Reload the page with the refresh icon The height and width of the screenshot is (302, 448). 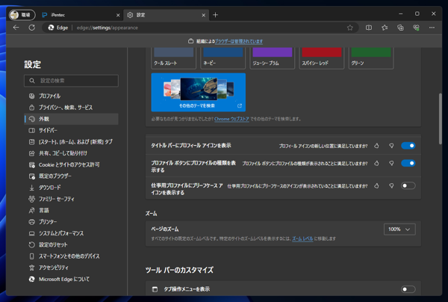(32, 28)
